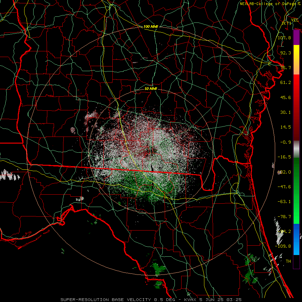
Task: Click the -63.1 legend value
Action: (x=284, y=202)
